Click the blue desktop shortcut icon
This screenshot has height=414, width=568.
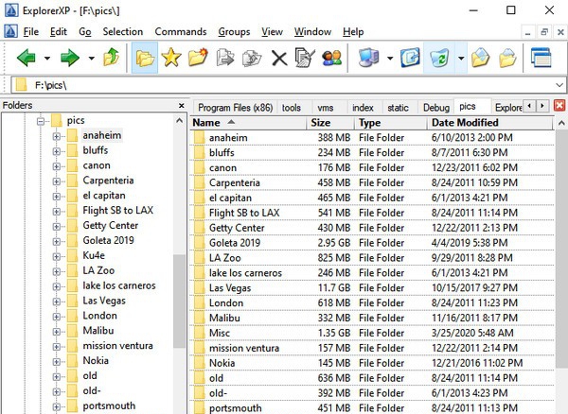pos(411,58)
